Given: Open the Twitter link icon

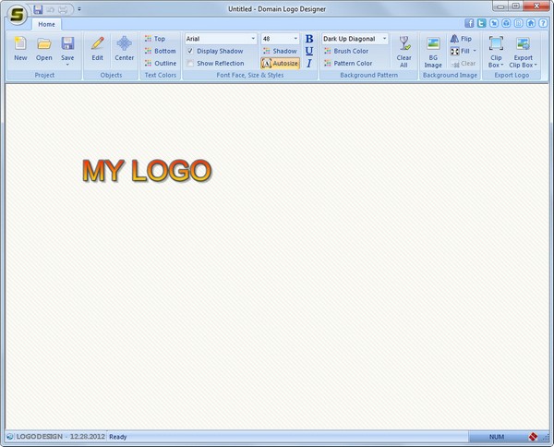Looking at the screenshot, I should 482,23.
